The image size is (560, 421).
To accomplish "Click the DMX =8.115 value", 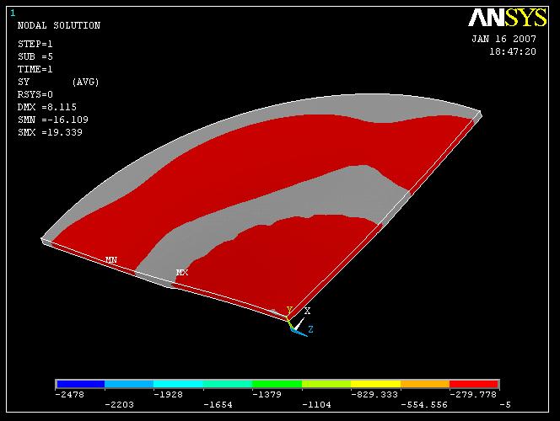I will [x=47, y=107].
